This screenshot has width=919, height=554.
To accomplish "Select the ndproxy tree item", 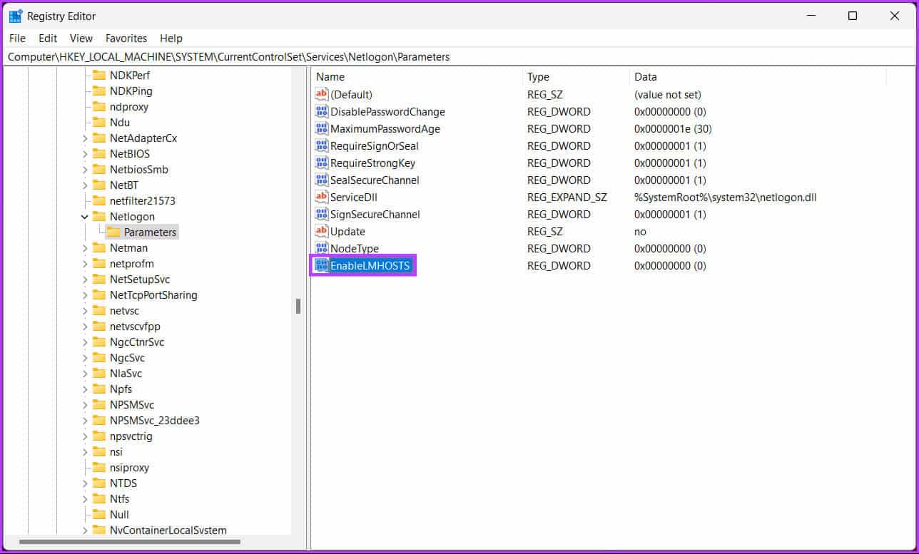I will [x=129, y=107].
